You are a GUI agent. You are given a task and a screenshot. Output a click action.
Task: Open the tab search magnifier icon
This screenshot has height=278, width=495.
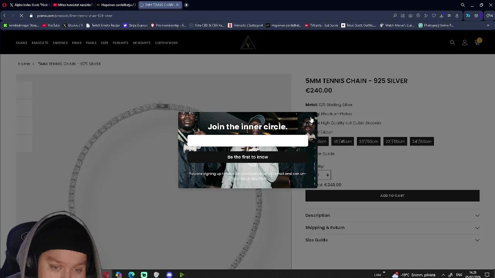click(463, 5)
